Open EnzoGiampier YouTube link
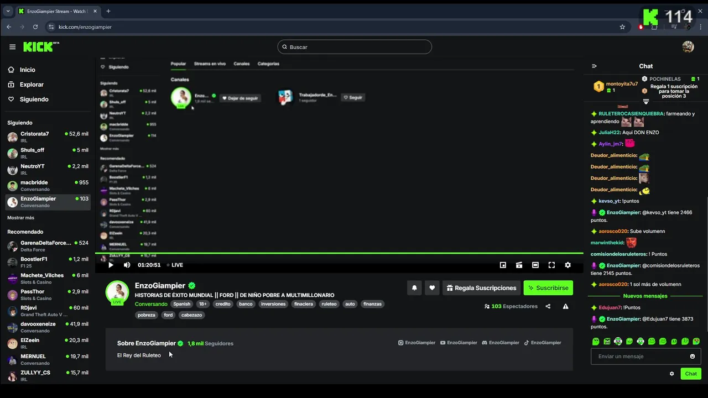The height and width of the screenshot is (398, 708). click(459, 343)
